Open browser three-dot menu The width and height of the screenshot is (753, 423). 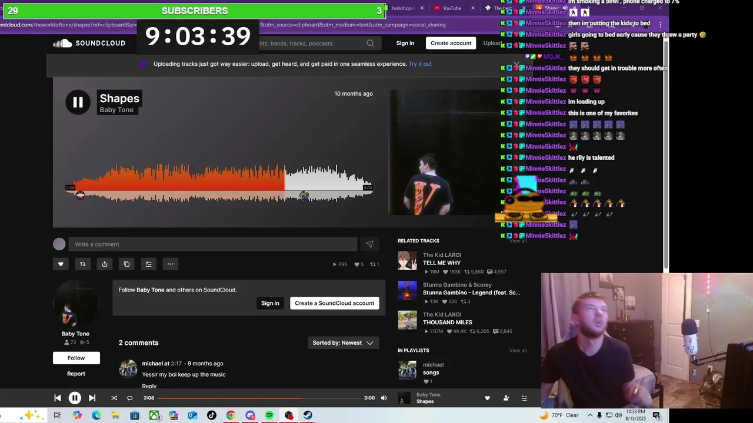point(660,25)
